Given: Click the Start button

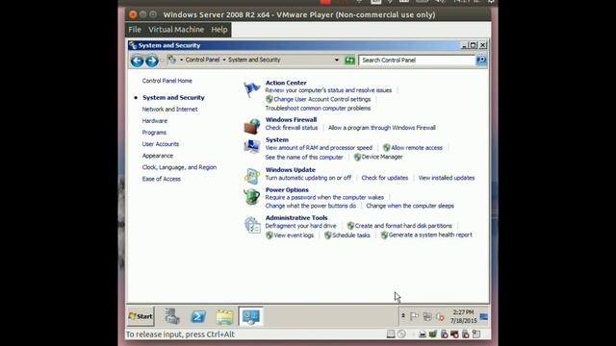Looking at the screenshot, I should (x=141, y=316).
